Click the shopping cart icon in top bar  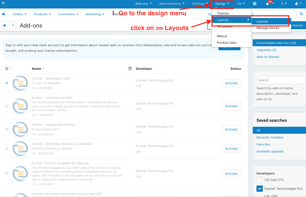coord(3,3)
